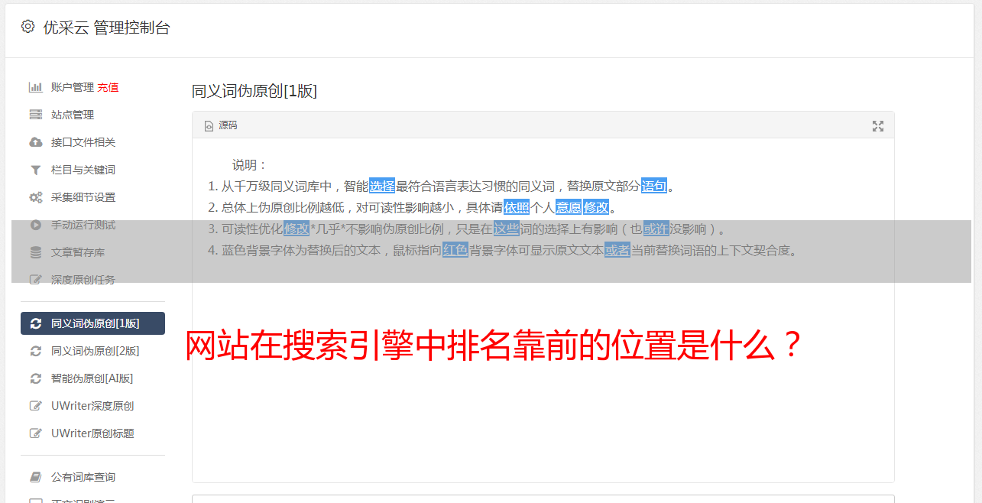982x503 pixels.
Task: Open 公有词库查询 sidebar entry
Action: click(x=92, y=477)
